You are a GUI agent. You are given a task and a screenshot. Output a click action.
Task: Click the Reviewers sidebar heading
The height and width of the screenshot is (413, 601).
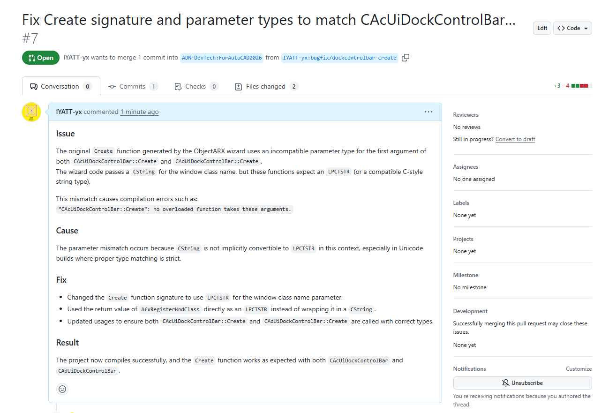click(466, 115)
